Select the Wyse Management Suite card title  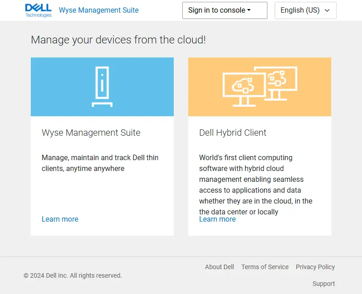click(91, 133)
